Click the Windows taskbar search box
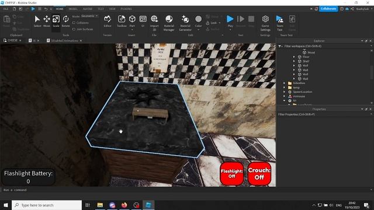This screenshot has height=210, width=374. 47,205
